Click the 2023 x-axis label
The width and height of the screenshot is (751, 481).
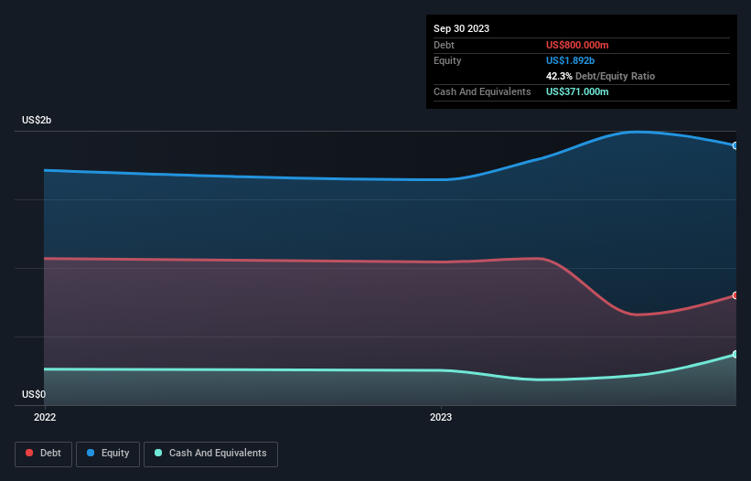click(441, 417)
